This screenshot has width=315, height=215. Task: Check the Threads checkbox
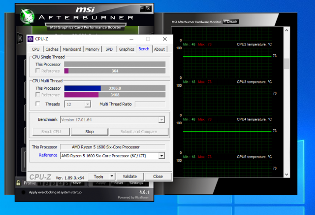pos(38,104)
